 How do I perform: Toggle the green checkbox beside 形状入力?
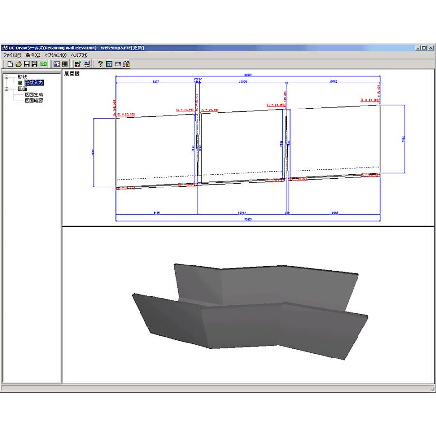tap(20, 83)
